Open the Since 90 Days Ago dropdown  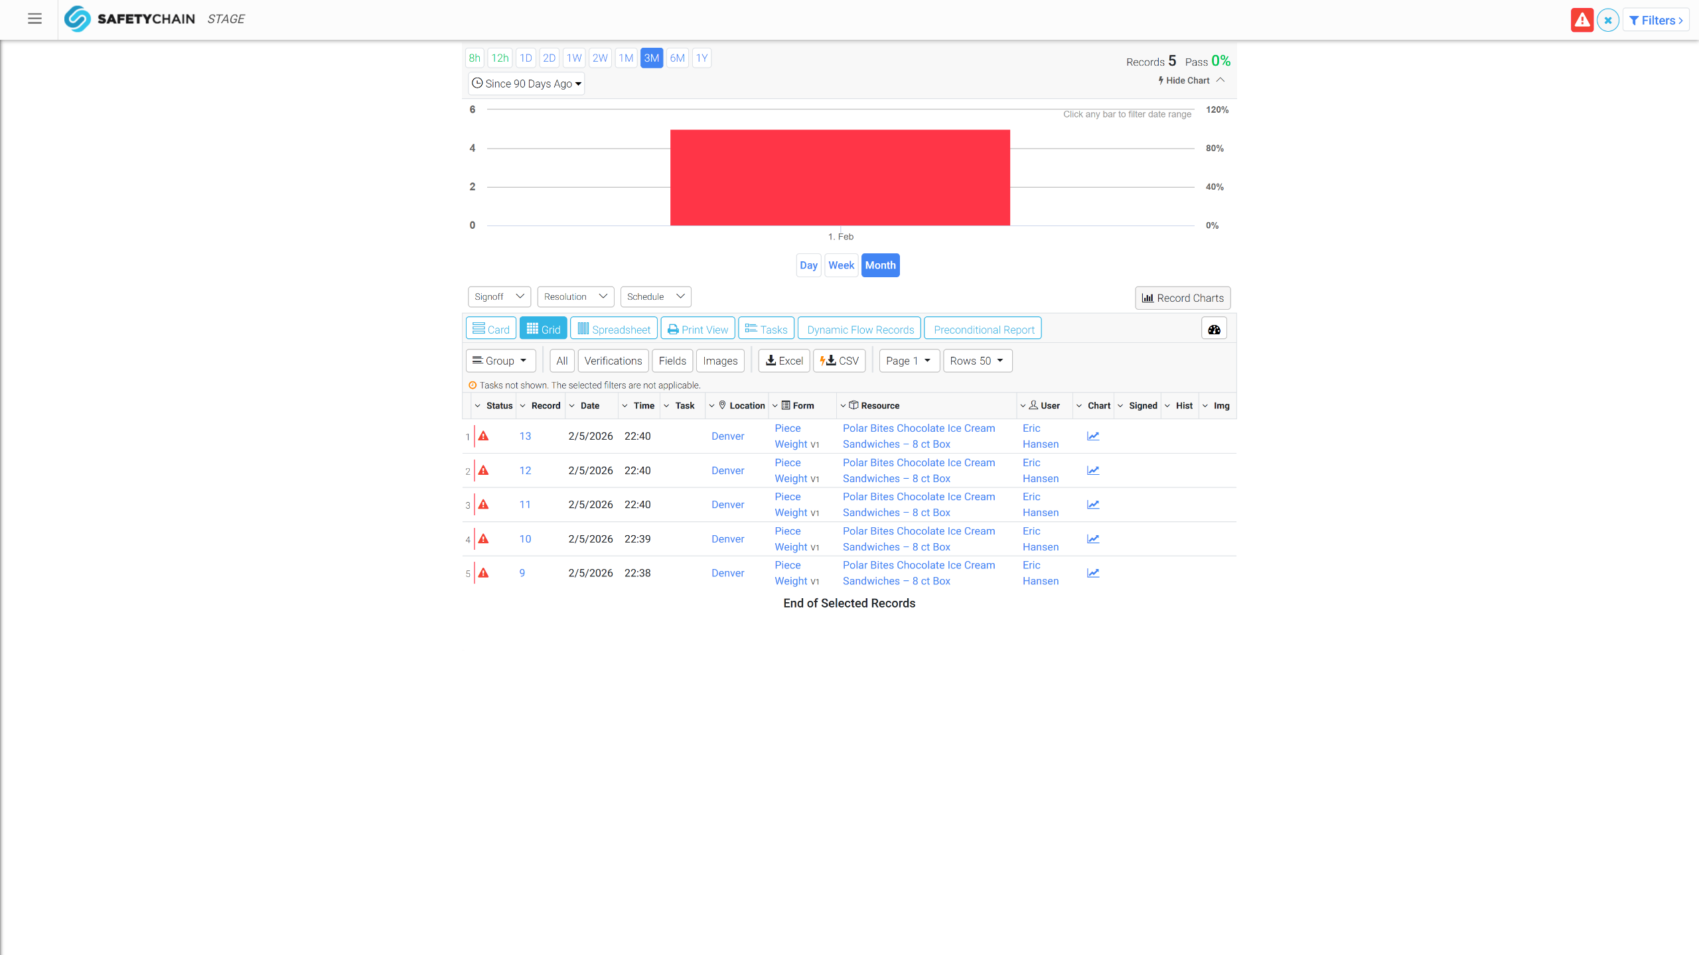(526, 84)
